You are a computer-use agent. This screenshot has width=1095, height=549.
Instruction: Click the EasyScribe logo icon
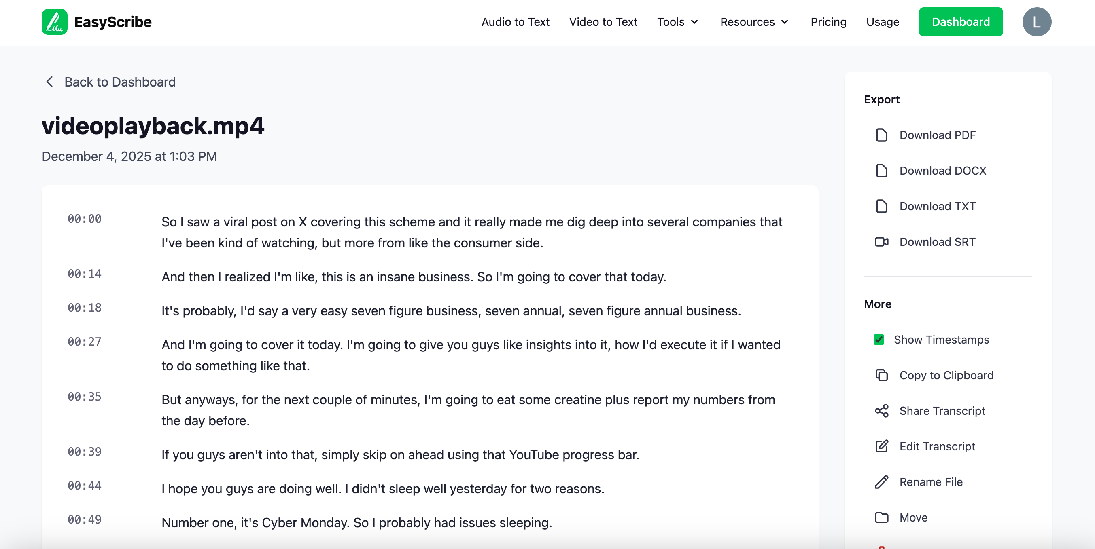54,22
